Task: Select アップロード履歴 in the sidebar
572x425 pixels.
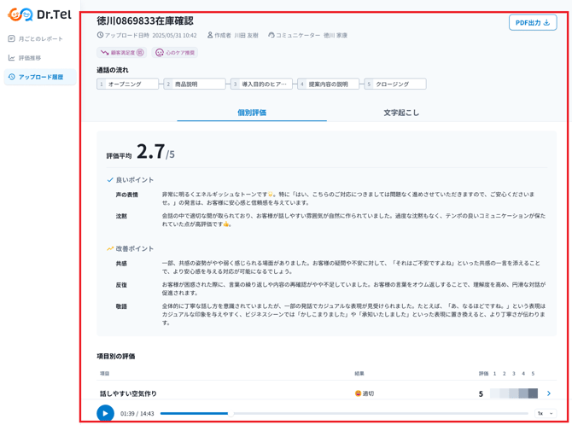Action: pos(40,77)
